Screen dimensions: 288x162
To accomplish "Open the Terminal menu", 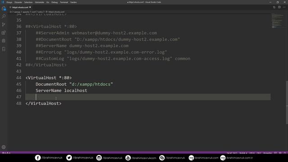I will [x=64, y=2].
